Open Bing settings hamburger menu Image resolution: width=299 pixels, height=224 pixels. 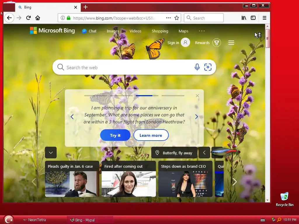point(231,43)
